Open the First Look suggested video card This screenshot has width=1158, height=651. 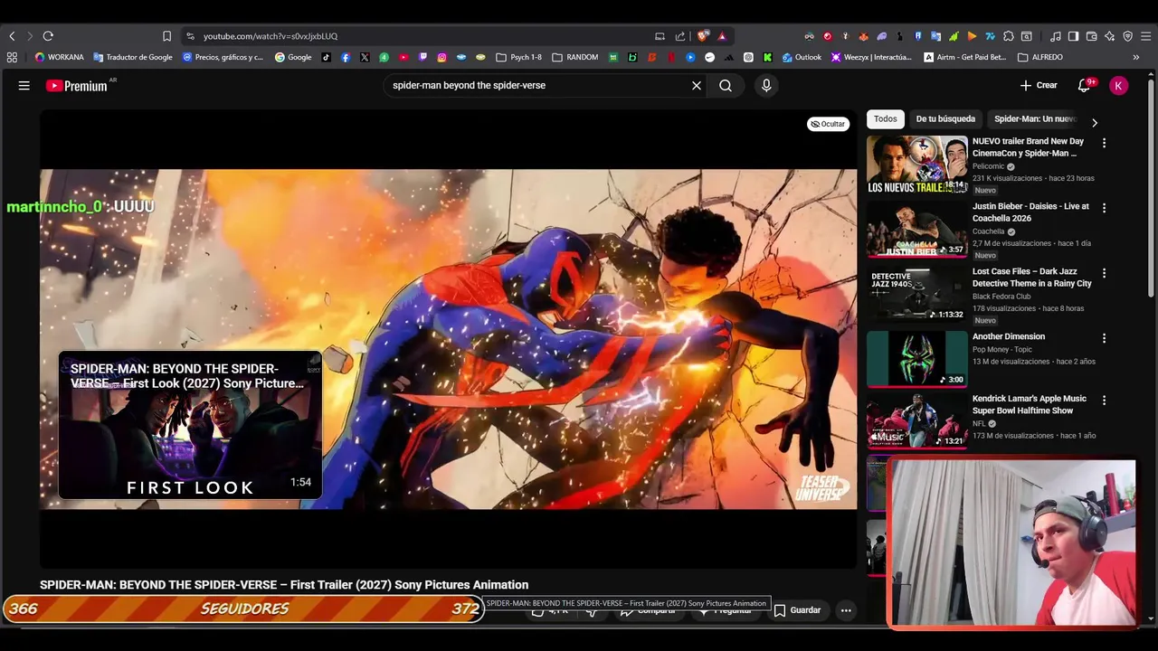tap(190, 425)
